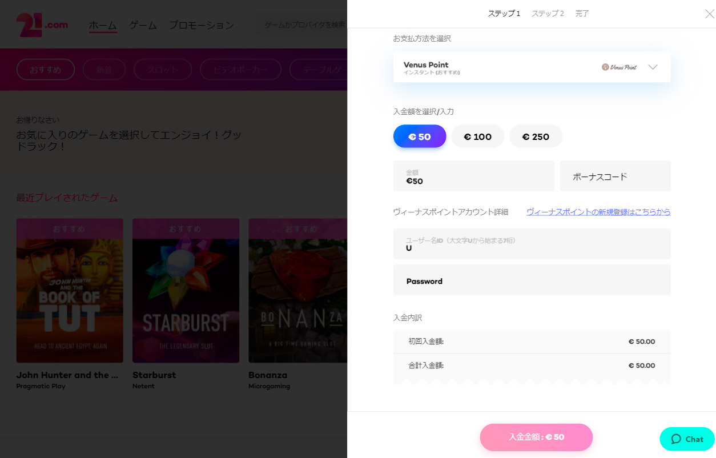Open the Chat support bubble
This screenshot has width=716, height=458.
point(687,439)
